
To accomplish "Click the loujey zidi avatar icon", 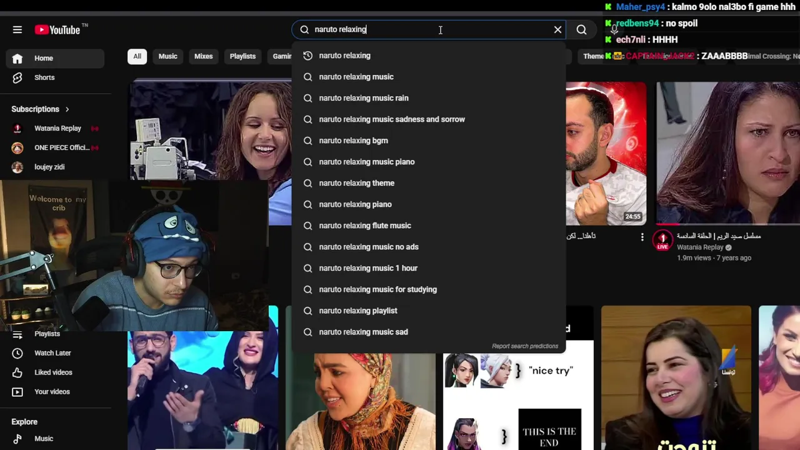I will [17, 167].
